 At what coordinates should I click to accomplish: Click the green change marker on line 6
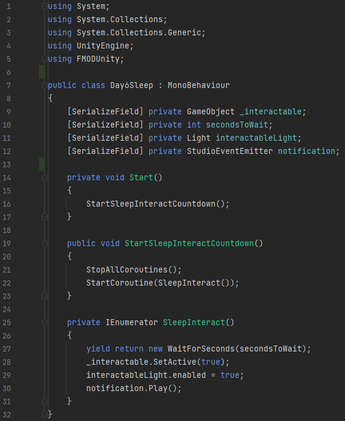41,72
